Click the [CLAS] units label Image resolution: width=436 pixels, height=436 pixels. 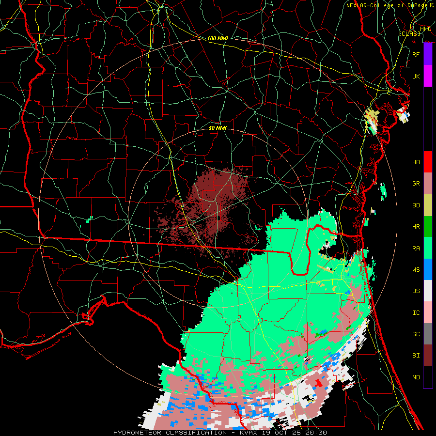tap(409, 33)
